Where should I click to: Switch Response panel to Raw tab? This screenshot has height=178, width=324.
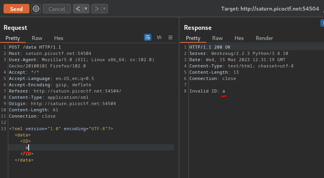tap(217, 38)
